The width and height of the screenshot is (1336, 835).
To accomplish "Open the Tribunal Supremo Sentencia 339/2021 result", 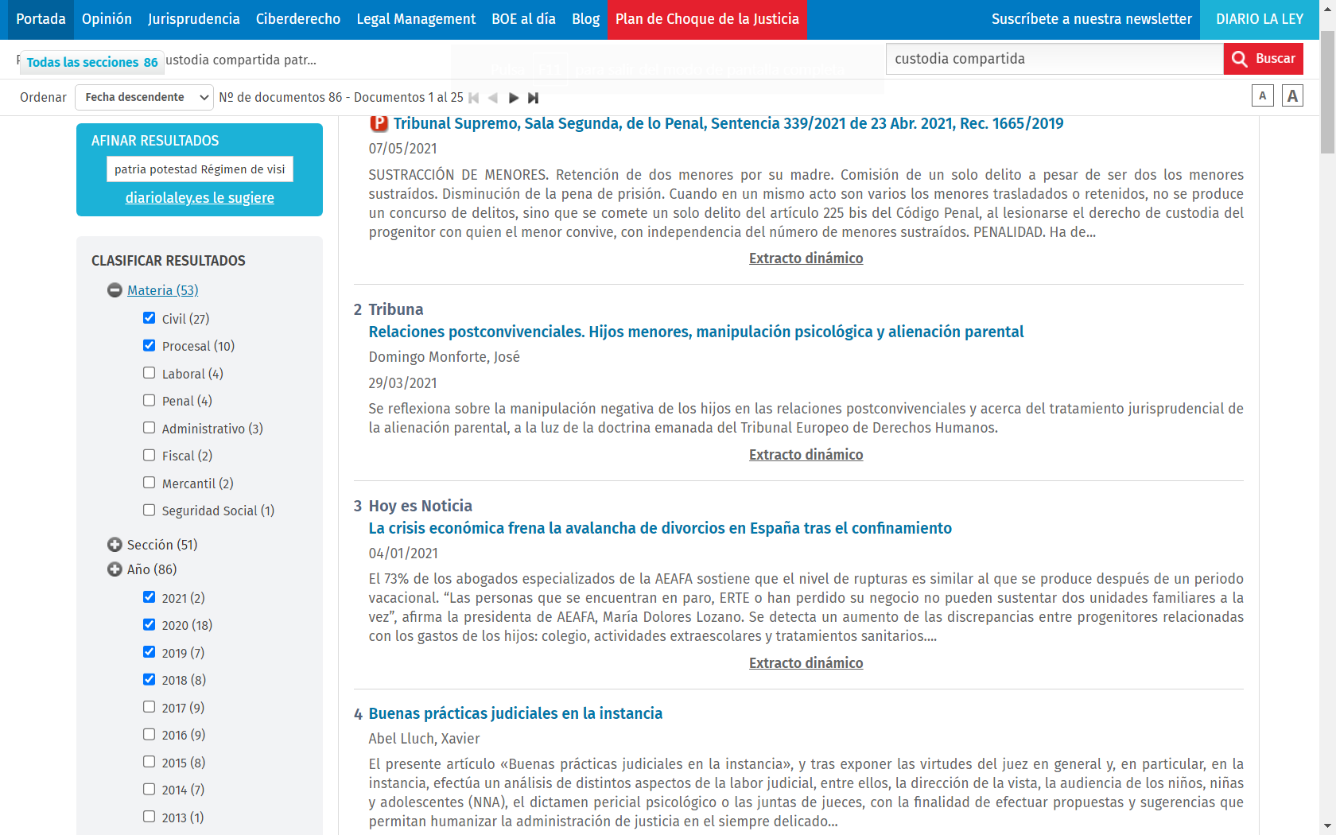I will click(x=728, y=123).
